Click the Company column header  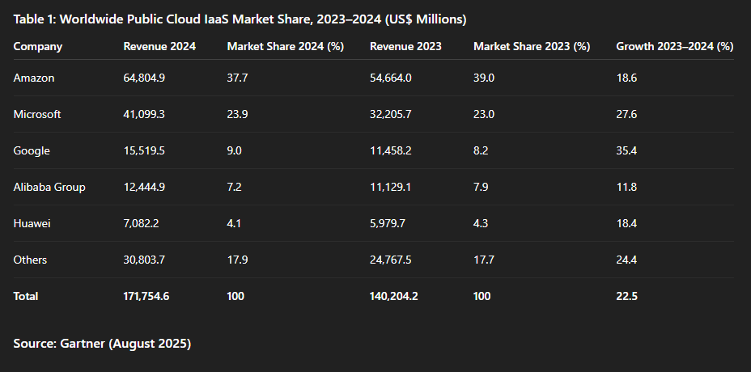point(38,46)
